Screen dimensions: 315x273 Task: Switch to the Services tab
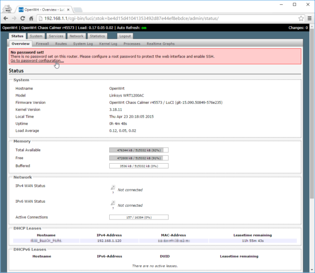pos(56,36)
